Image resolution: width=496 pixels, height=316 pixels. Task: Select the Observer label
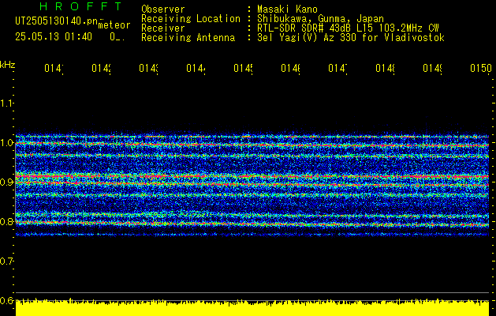pyautogui.click(x=163, y=9)
